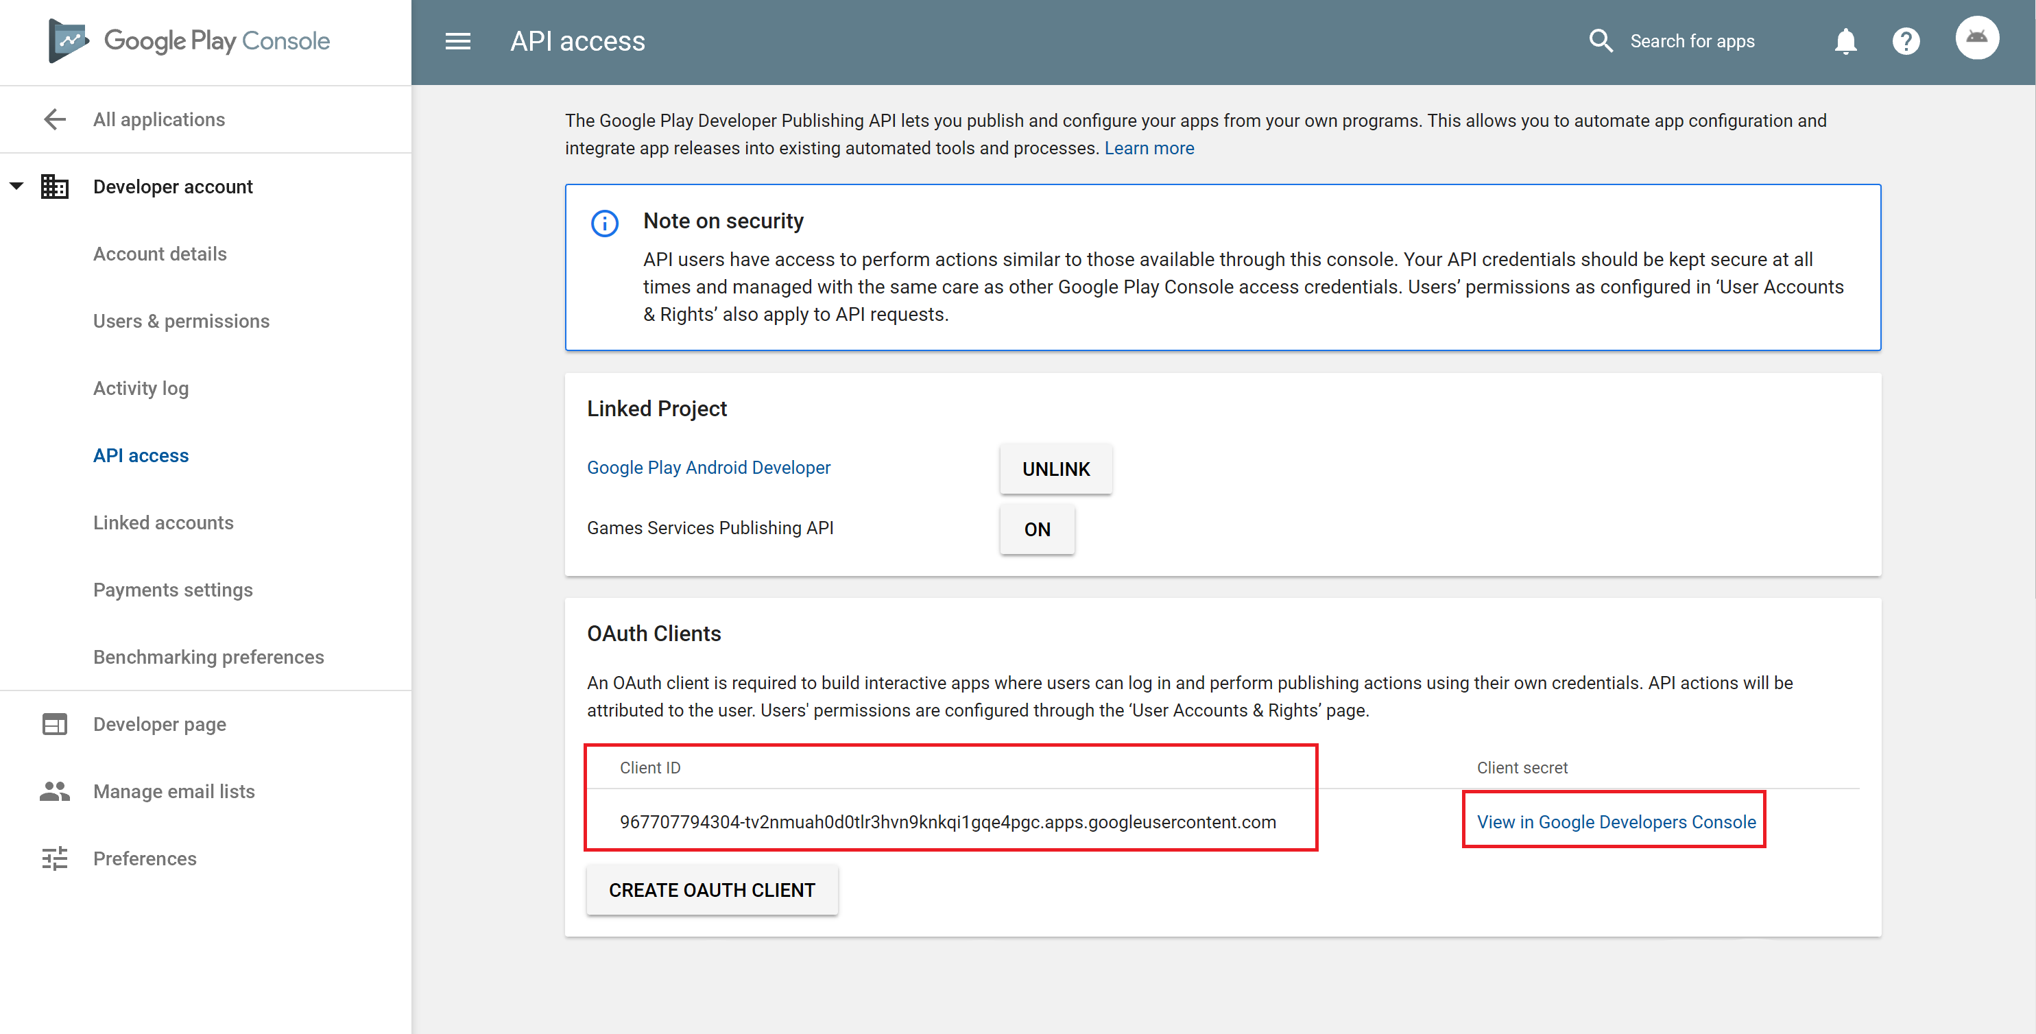Toggle the Games Services Publishing API switch

1038,529
